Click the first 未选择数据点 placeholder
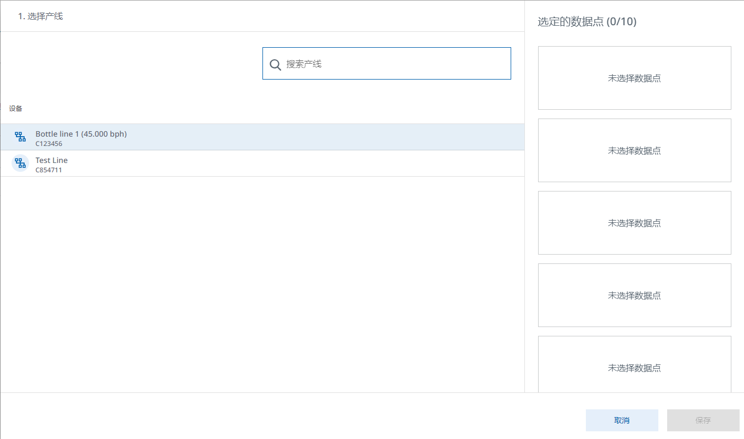744x439 pixels. (x=634, y=78)
